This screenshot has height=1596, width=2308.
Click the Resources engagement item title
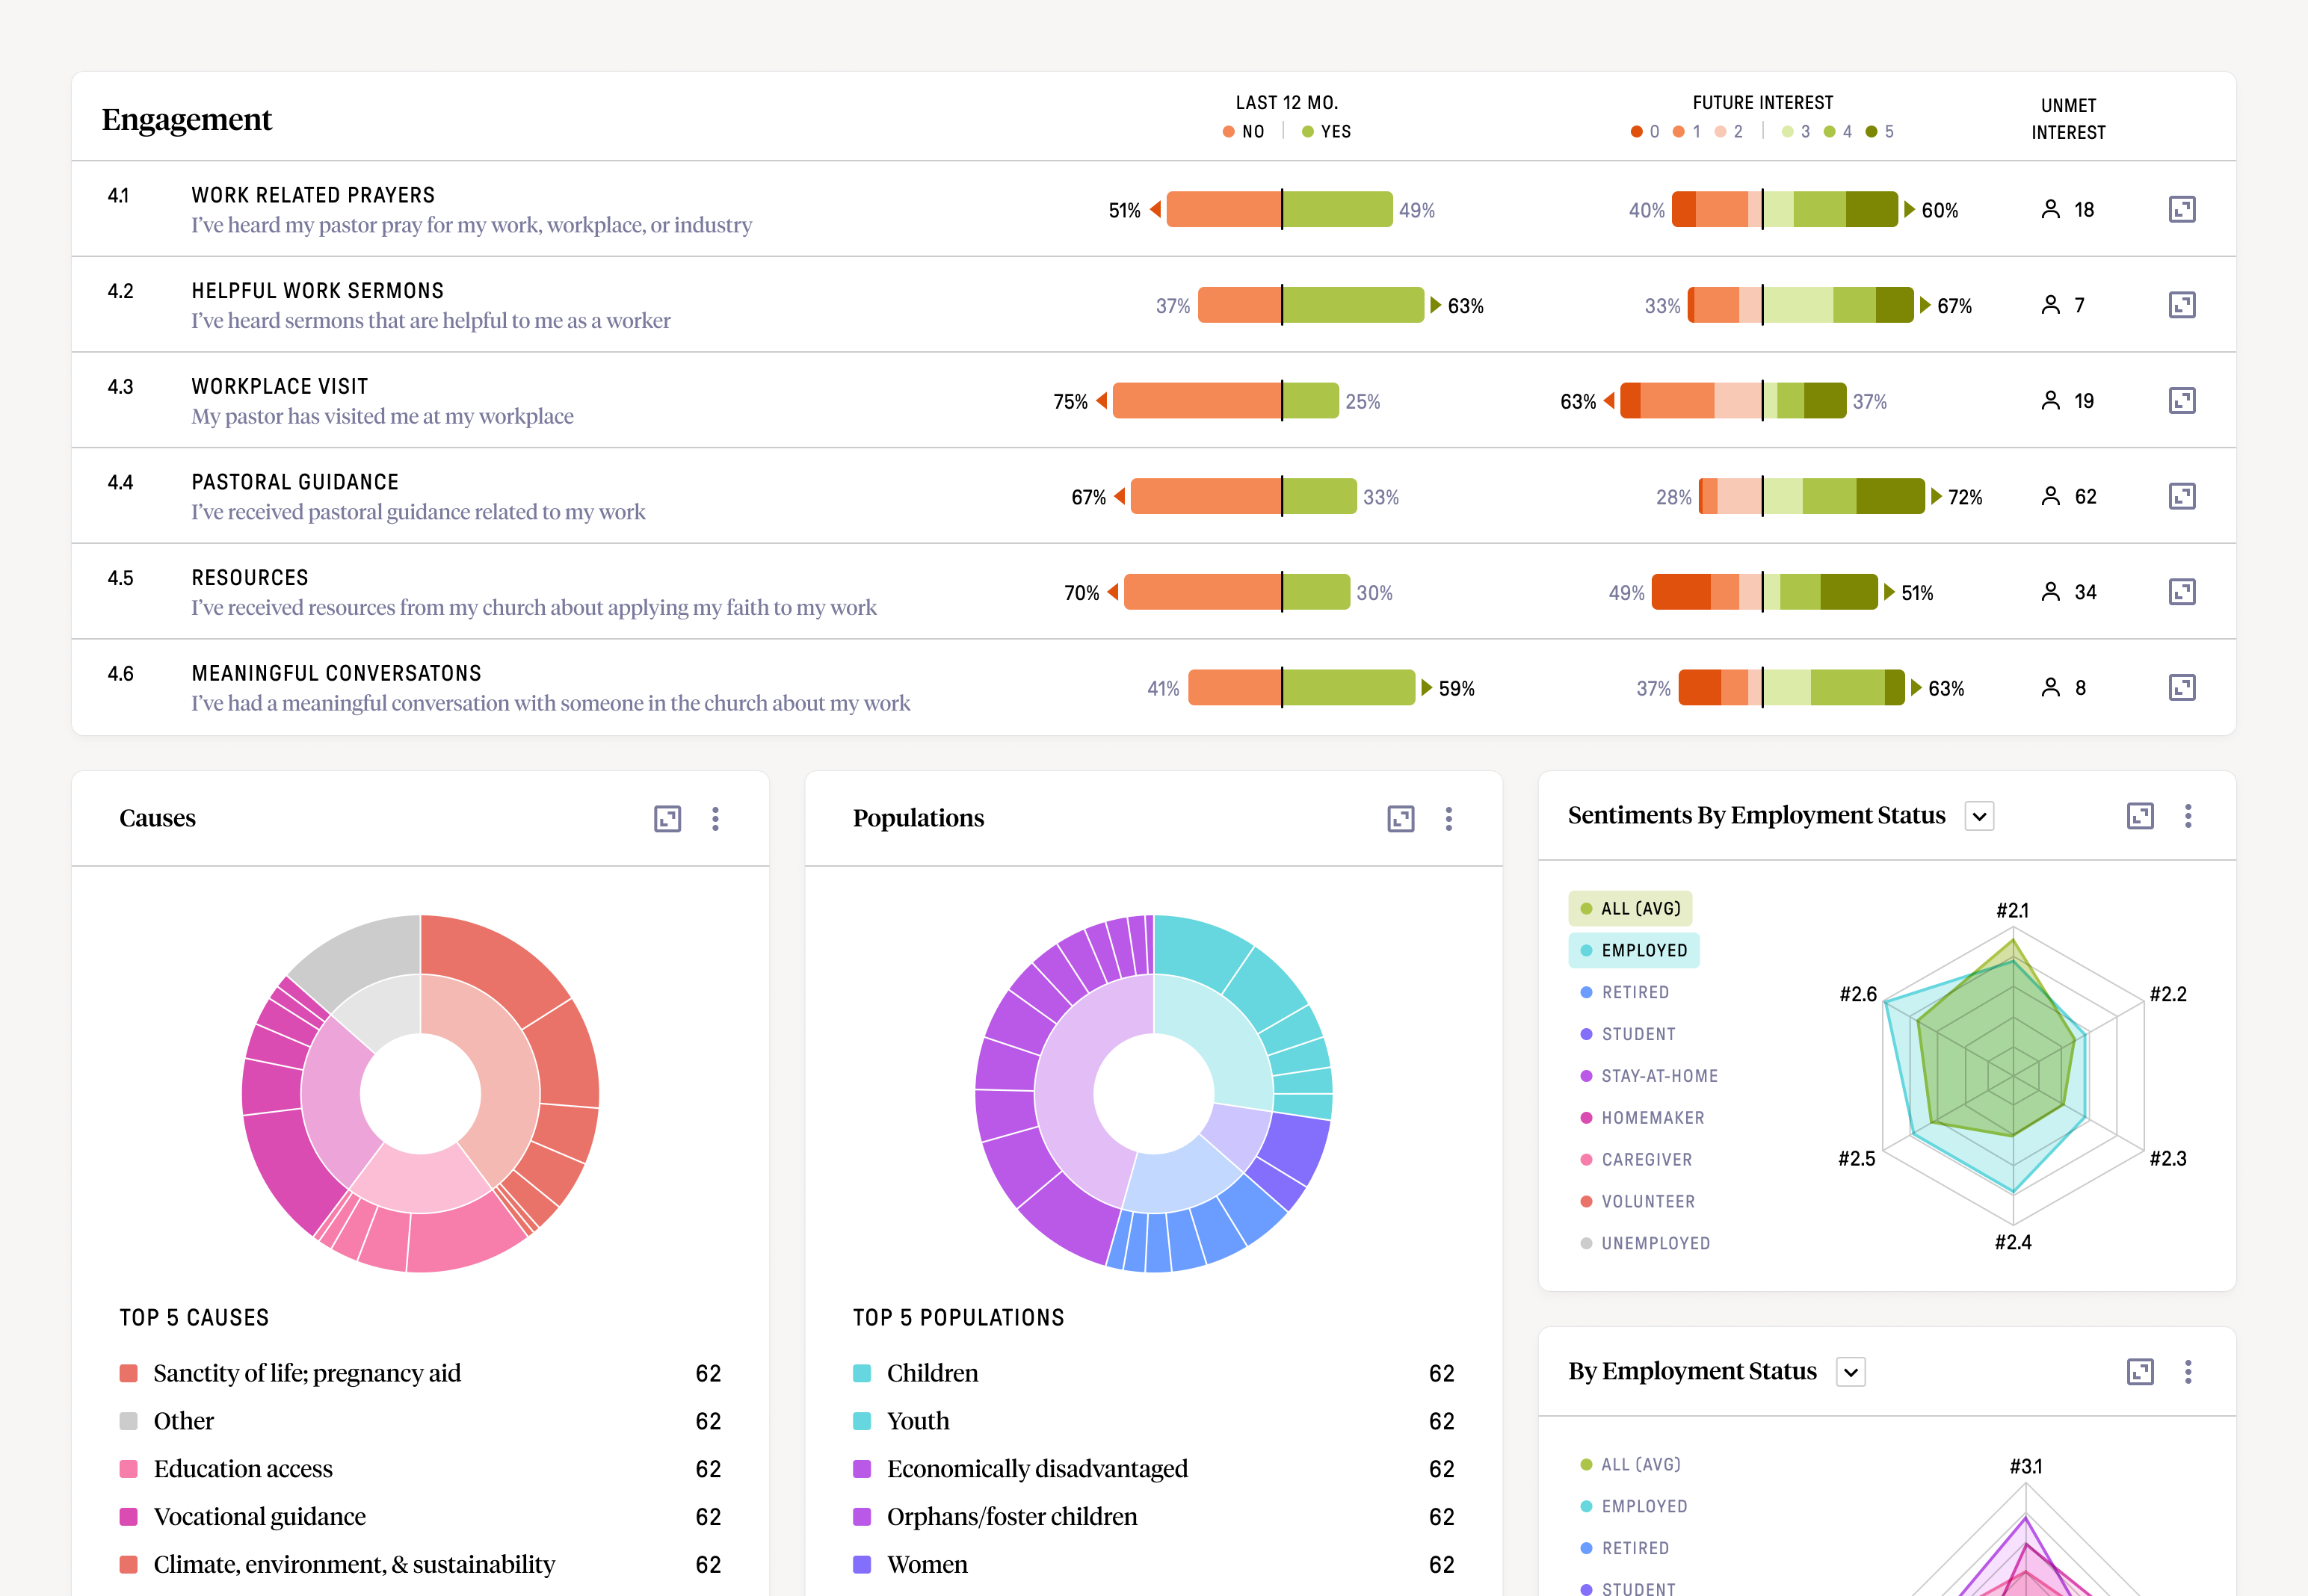tap(250, 577)
